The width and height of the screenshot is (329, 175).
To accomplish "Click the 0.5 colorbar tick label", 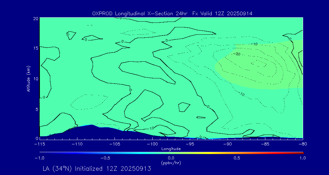I will pos(237,158).
